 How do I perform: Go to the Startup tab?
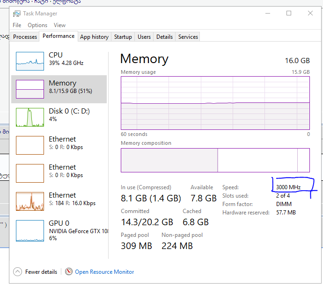coord(123,37)
